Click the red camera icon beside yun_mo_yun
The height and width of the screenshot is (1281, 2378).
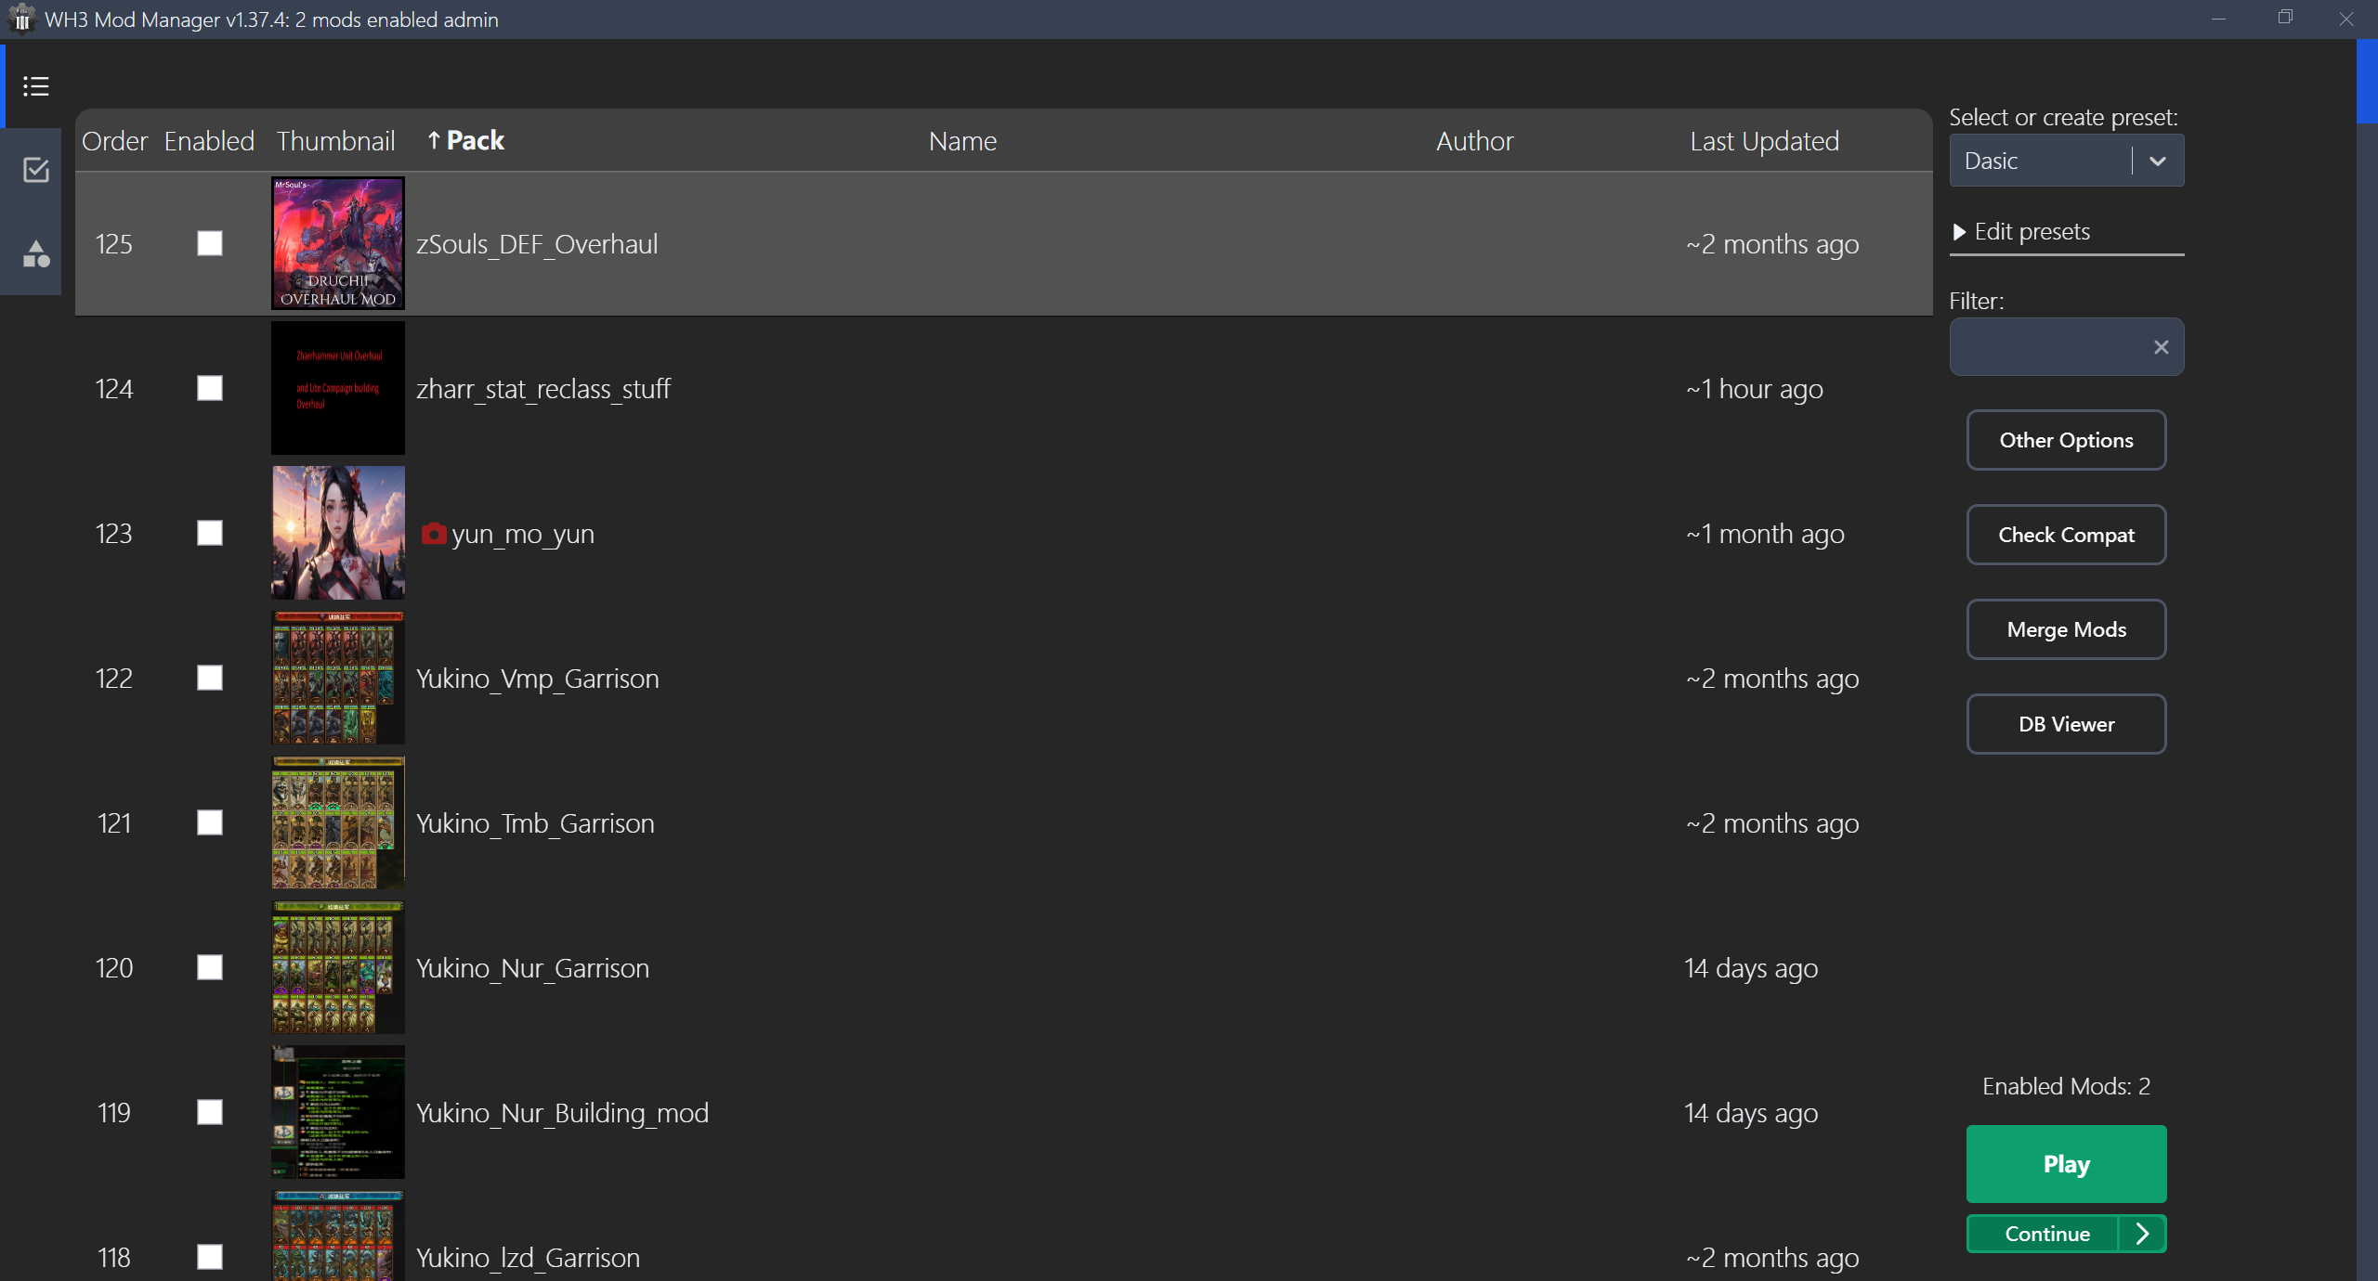click(433, 534)
